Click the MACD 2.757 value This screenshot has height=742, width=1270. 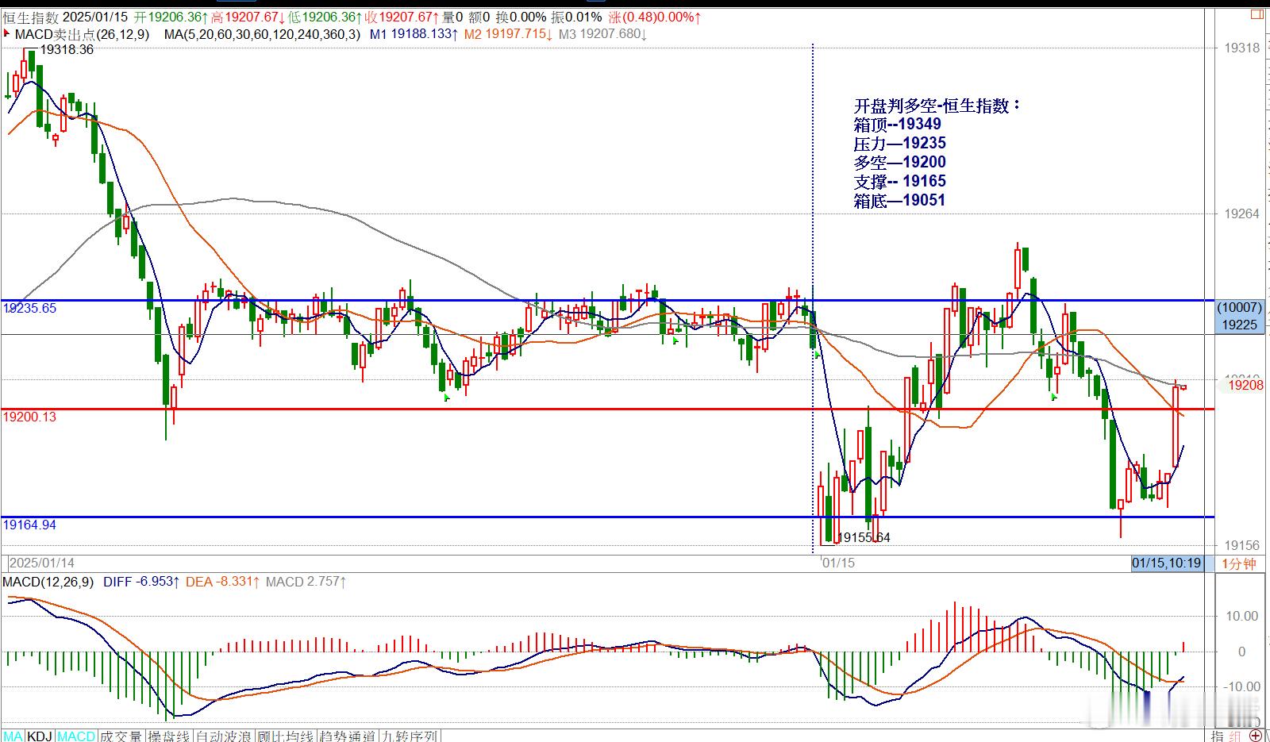coord(306,582)
